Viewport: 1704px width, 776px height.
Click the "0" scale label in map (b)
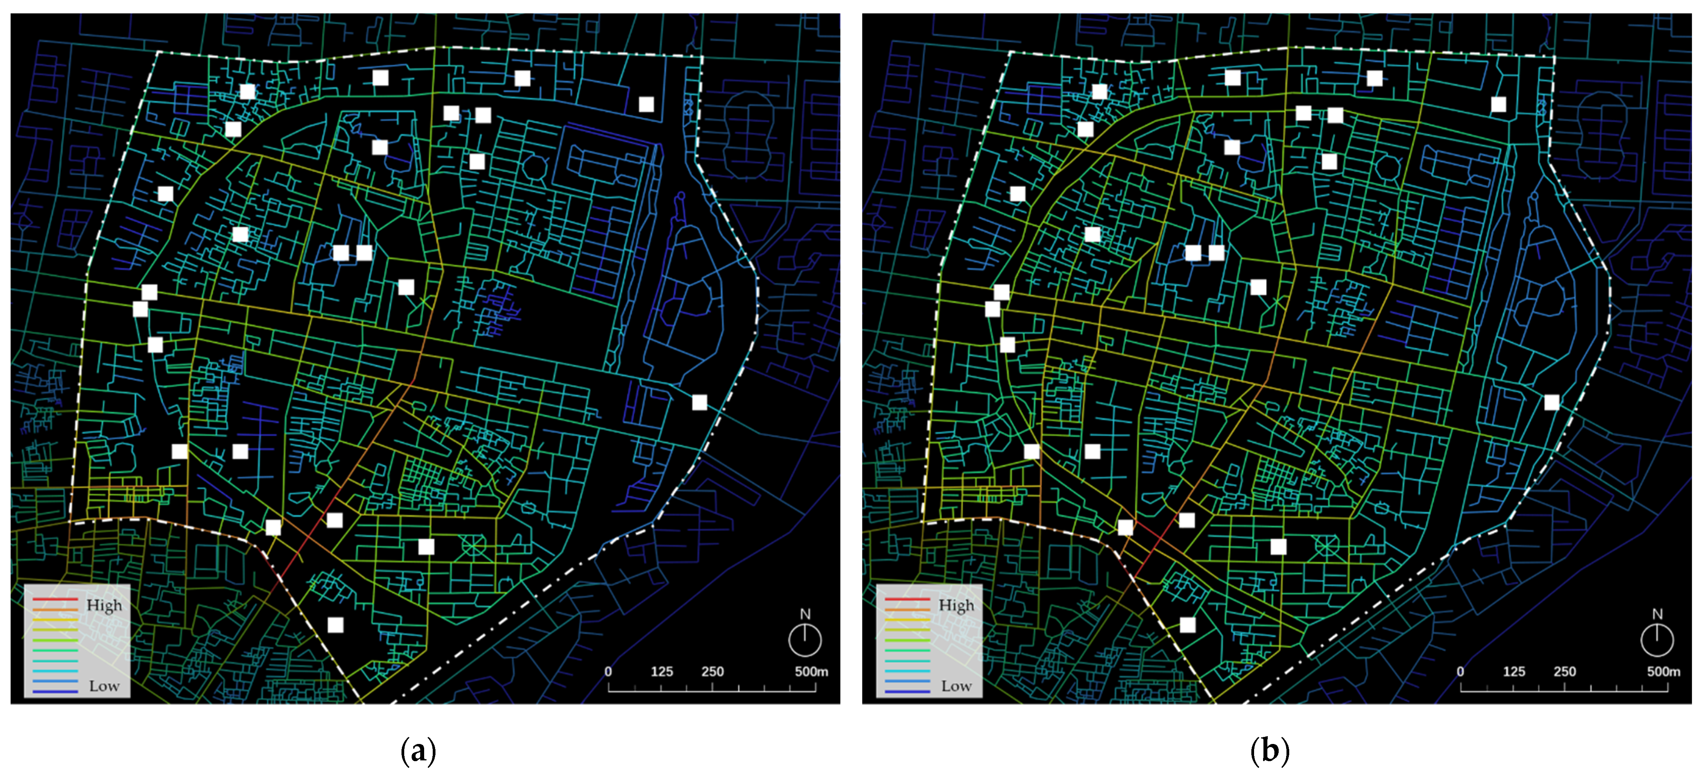coord(1460,671)
